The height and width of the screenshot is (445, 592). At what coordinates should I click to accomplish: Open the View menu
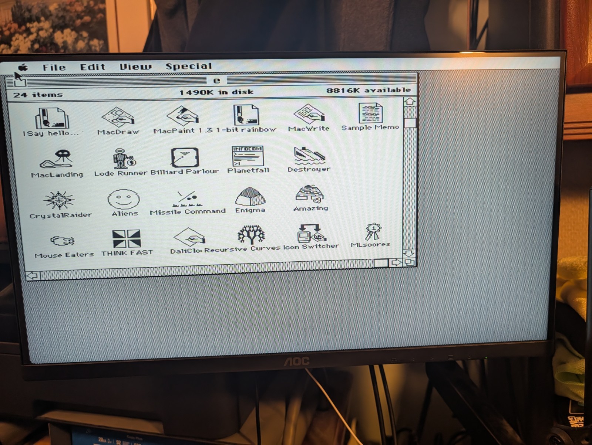135,67
